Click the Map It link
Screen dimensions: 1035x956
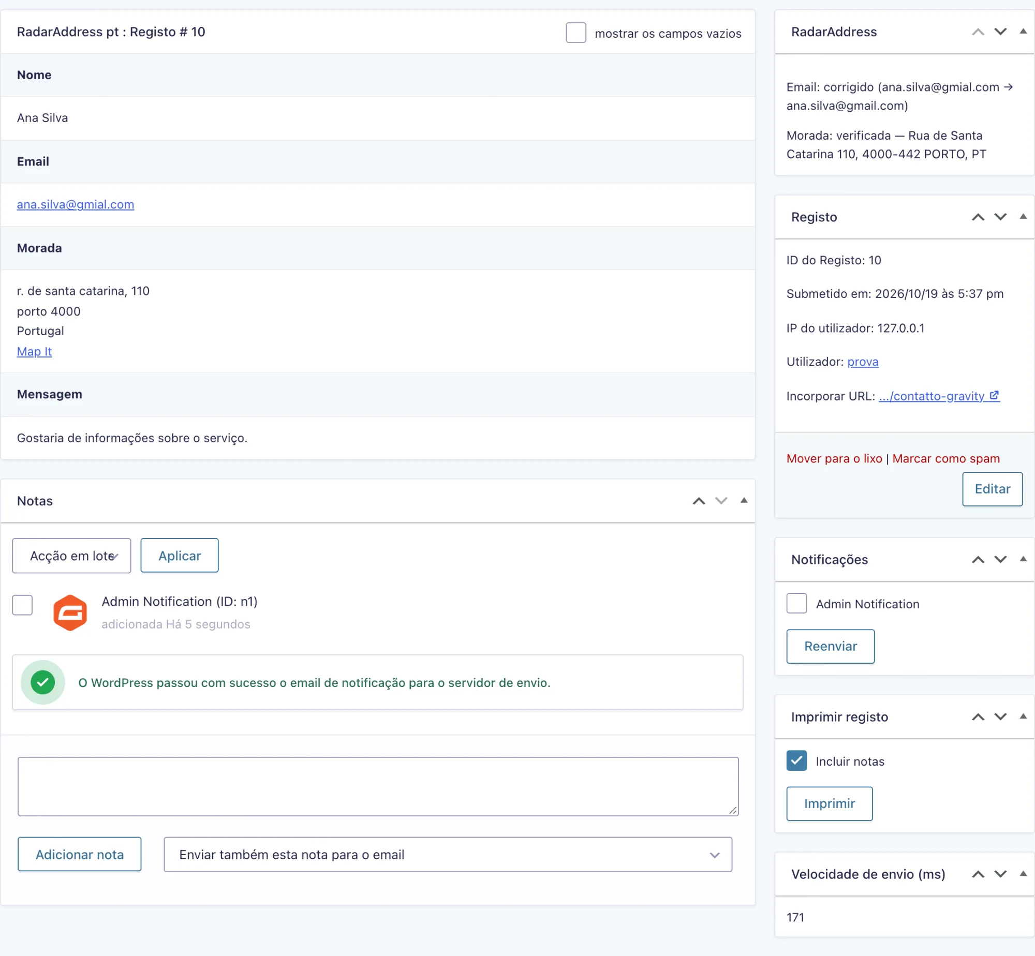pyautogui.click(x=34, y=352)
